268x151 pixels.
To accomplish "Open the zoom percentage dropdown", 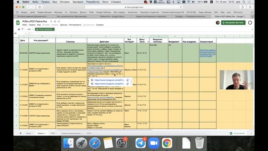I will click(30, 29).
